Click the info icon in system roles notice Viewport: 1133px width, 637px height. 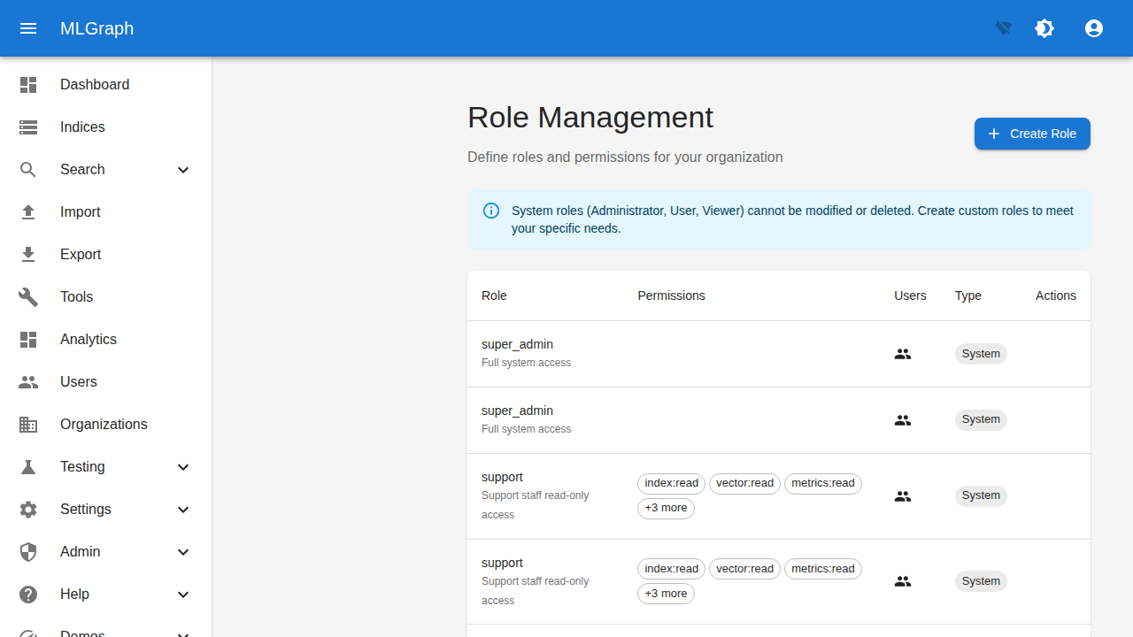click(x=490, y=211)
